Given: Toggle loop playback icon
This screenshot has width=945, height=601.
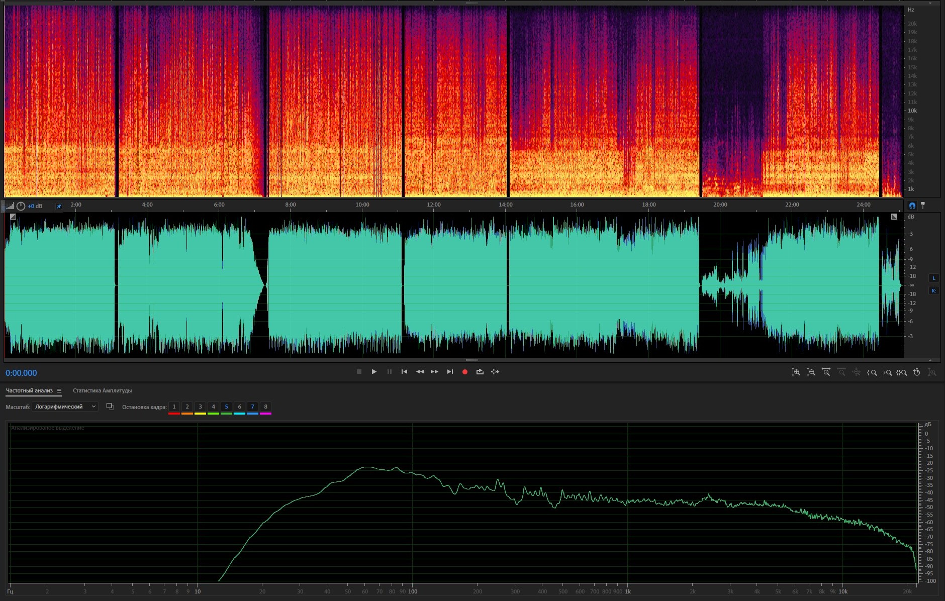Looking at the screenshot, I should pyautogui.click(x=480, y=372).
